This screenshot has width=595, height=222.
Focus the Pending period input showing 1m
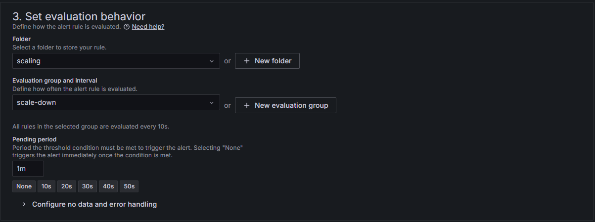tap(28, 169)
